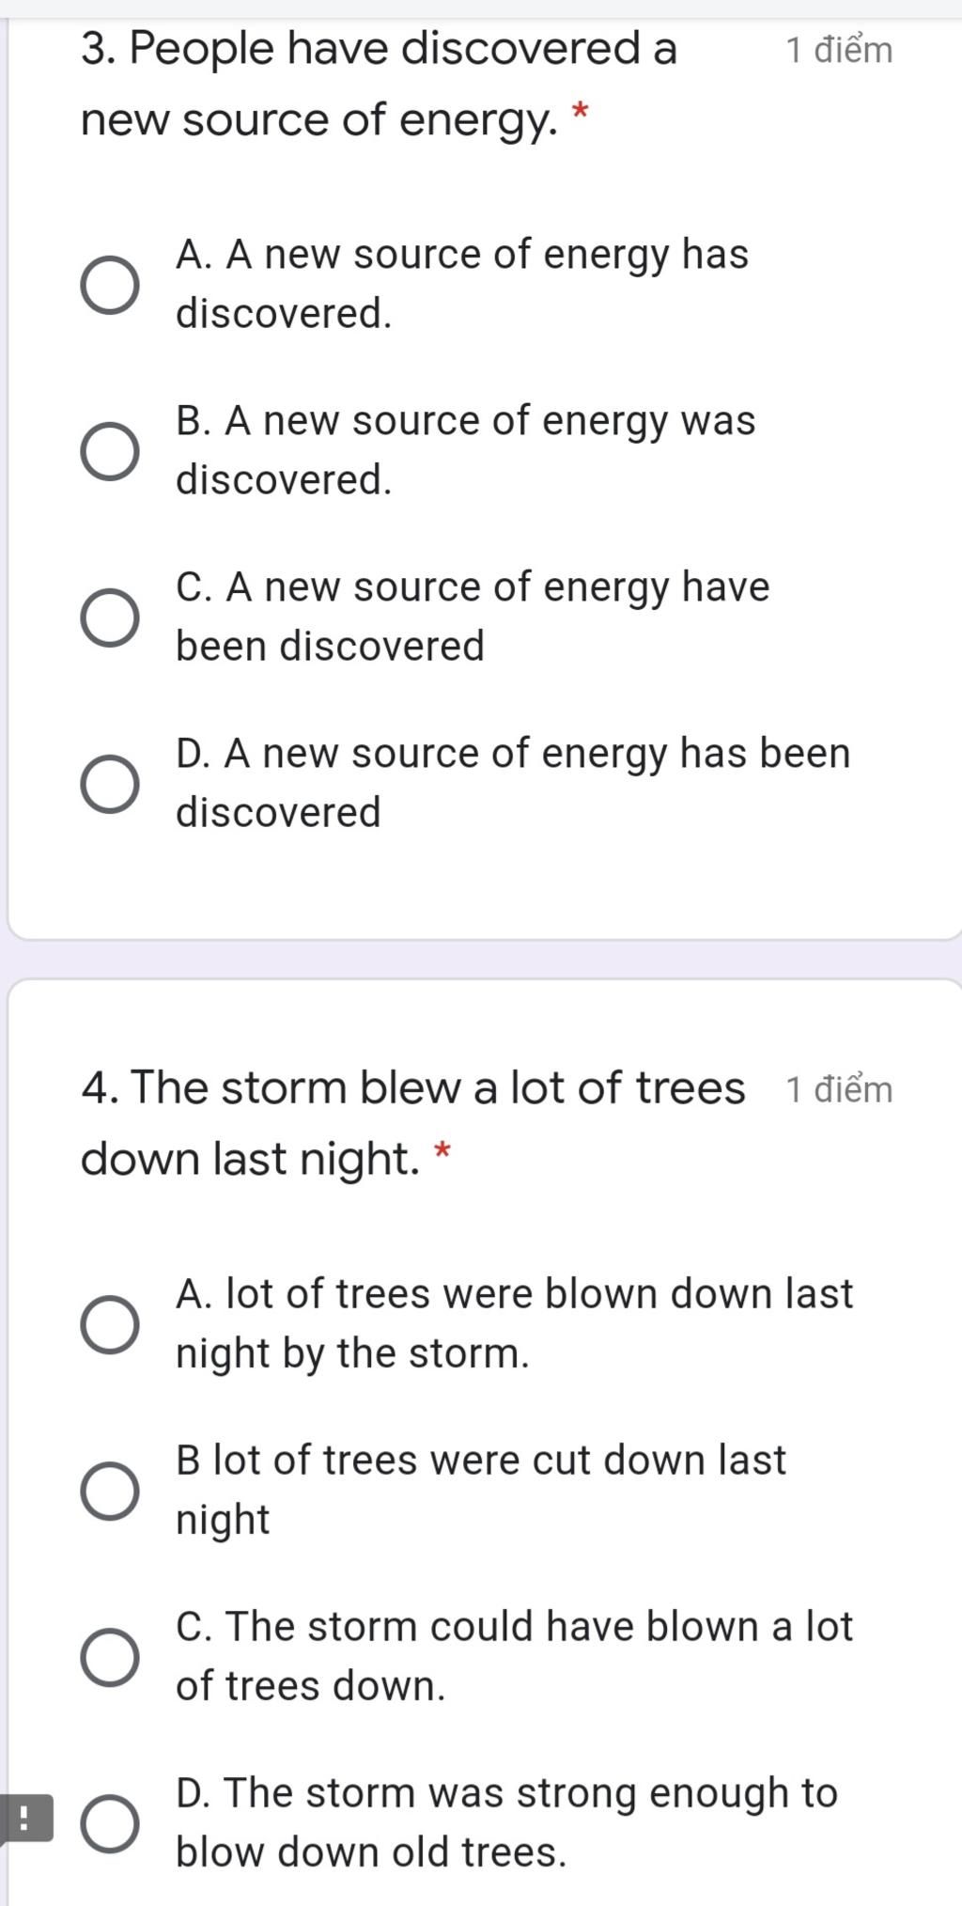Click answer text 'blow down old trees'
The width and height of the screenshot is (962, 1906).
pyautogui.click(x=371, y=1852)
